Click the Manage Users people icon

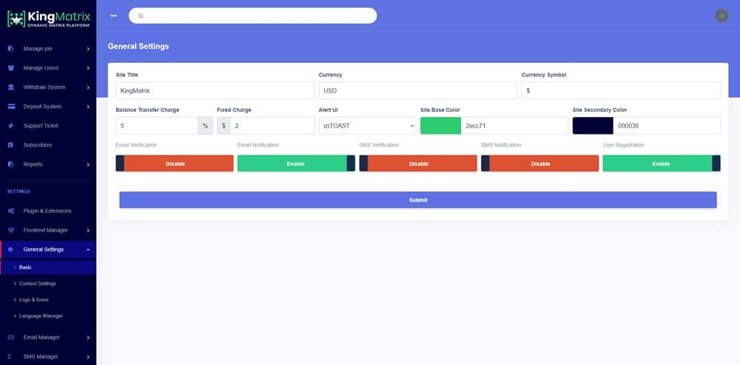click(10, 68)
